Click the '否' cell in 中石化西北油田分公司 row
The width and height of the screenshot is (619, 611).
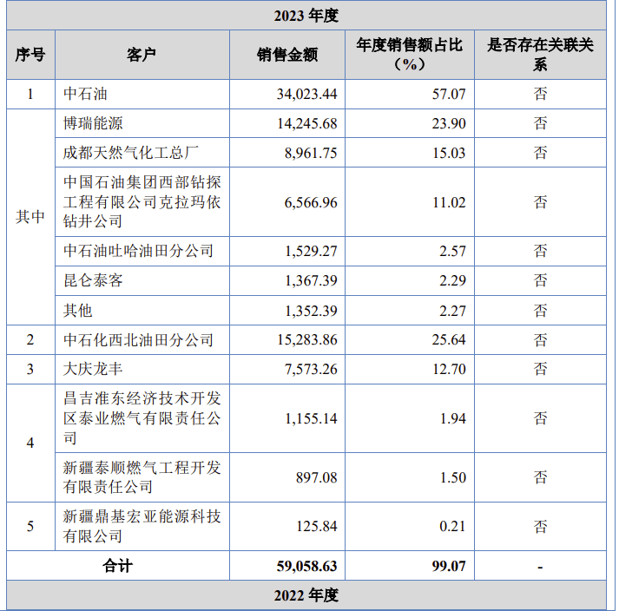pyautogui.click(x=541, y=340)
